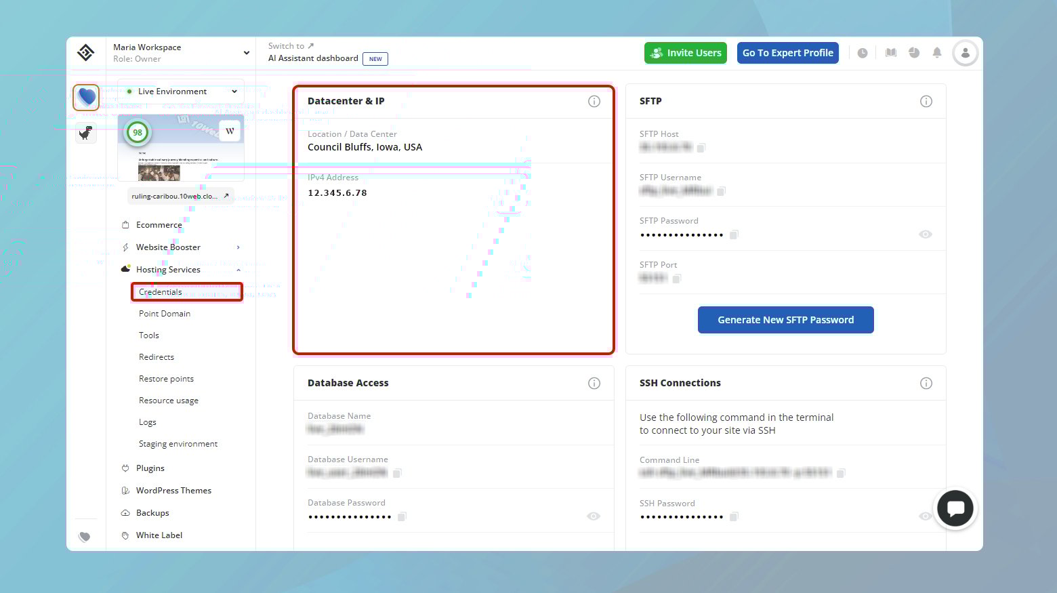
Task: Copy the SFTP Host value
Action: pos(701,148)
